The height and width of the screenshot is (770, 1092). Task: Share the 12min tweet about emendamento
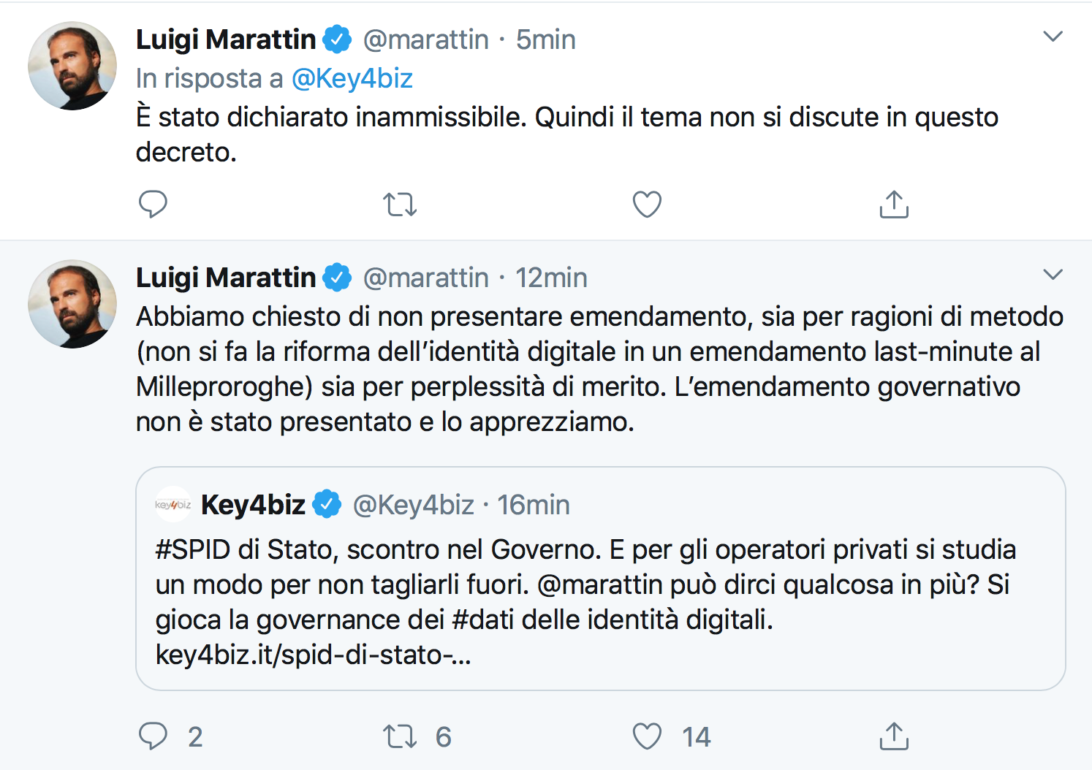[894, 736]
